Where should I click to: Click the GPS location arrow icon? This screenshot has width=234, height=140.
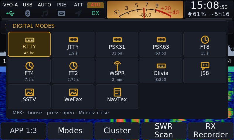[78, 13]
